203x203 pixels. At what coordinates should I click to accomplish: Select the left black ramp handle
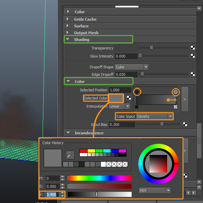pyautogui.click(x=137, y=92)
